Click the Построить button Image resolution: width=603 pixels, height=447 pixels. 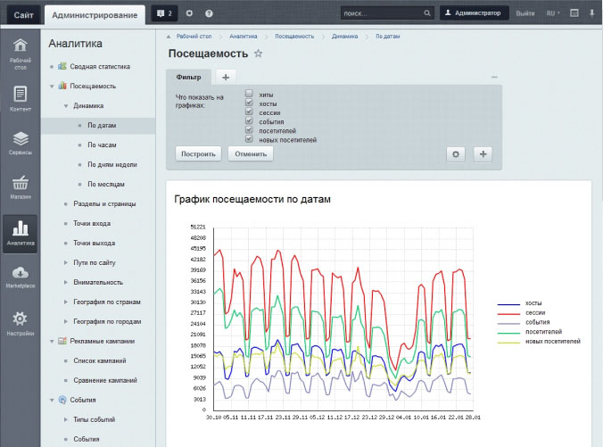click(198, 153)
